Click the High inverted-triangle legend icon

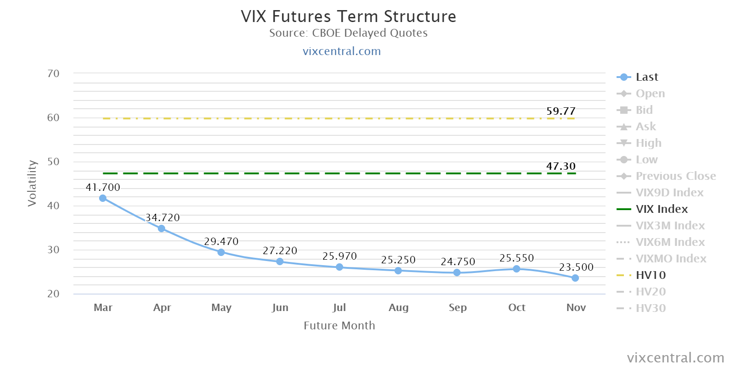click(x=623, y=143)
